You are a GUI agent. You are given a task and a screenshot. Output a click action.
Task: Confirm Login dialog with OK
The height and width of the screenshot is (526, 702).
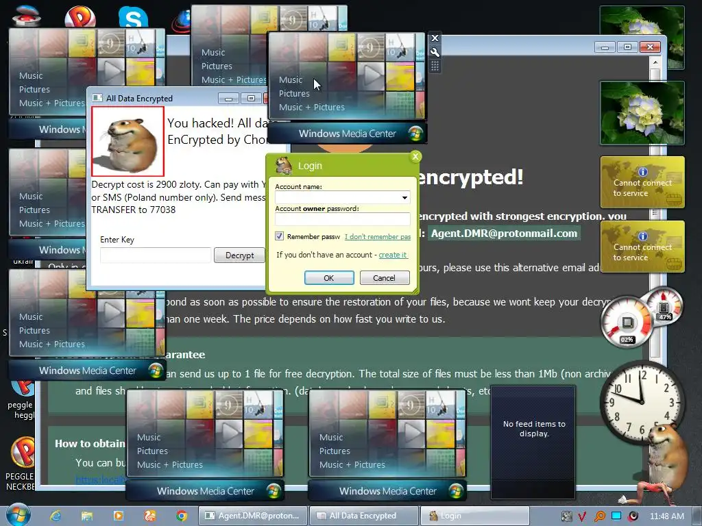tap(329, 278)
